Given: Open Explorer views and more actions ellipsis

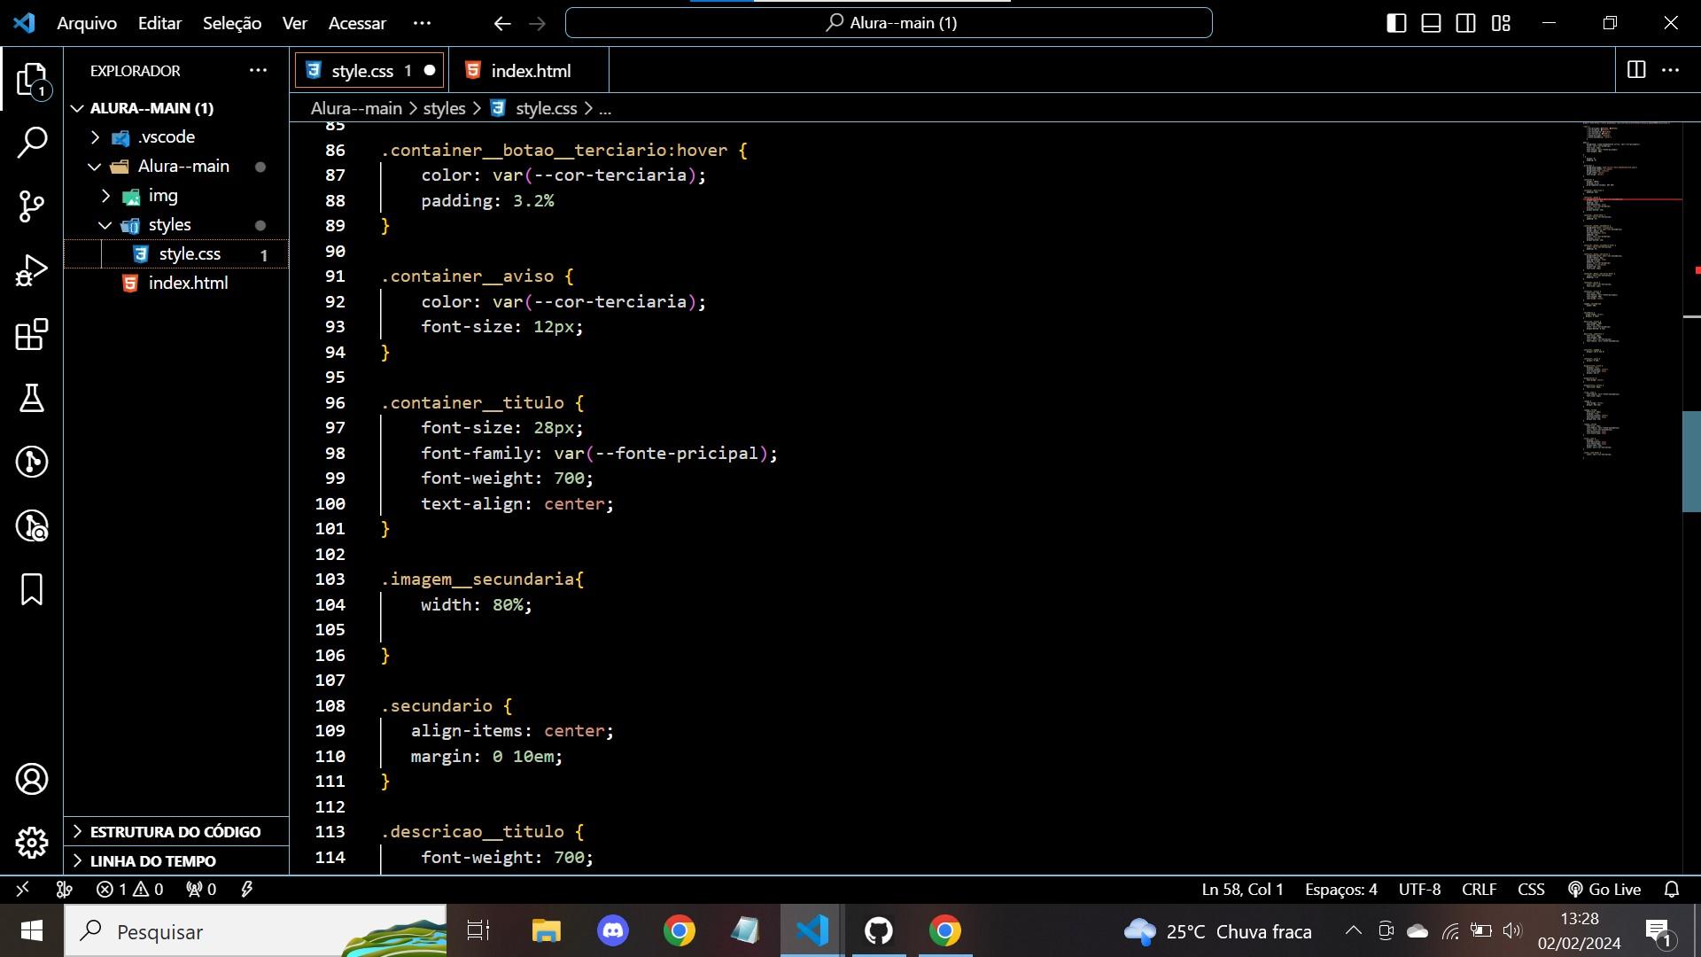Looking at the screenshot, I should [258, 70].
